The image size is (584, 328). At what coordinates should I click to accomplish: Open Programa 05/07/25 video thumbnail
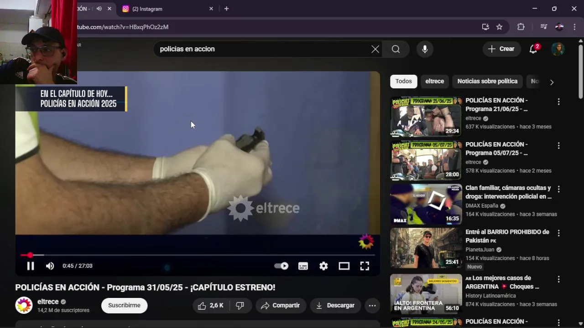(x=426, y=160)
